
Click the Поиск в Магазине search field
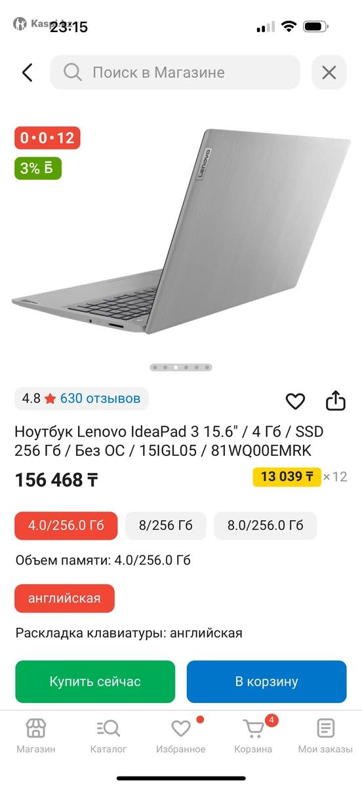(175, 72)
